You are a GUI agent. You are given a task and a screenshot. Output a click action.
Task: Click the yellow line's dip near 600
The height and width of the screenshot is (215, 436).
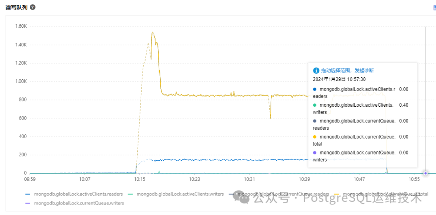pyautogui.click(x=270, y=118)
